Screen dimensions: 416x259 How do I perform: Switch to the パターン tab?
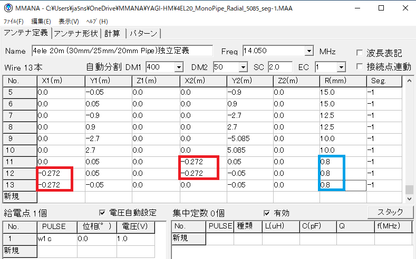(142, 34)
